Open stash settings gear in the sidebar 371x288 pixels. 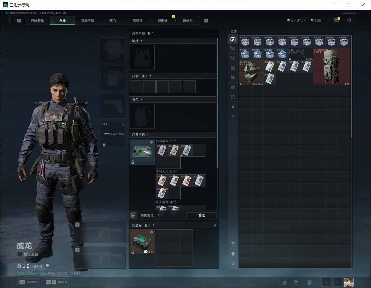[233, 116]
